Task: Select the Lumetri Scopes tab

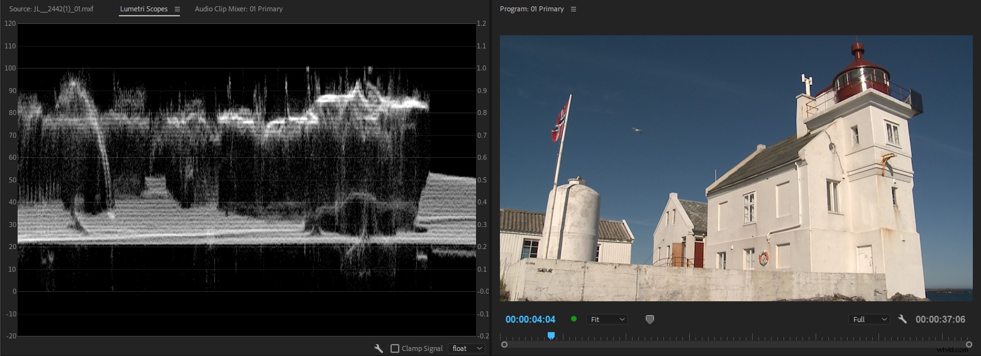Action: point(143,9)
